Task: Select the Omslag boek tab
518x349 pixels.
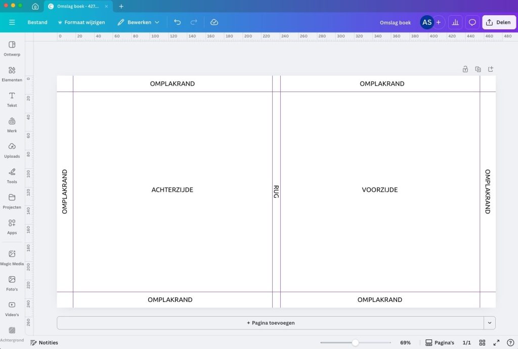Action: click(78, 6)
